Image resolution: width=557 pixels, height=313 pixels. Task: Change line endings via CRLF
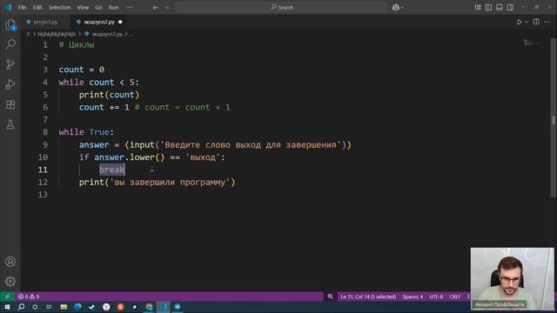454,296
